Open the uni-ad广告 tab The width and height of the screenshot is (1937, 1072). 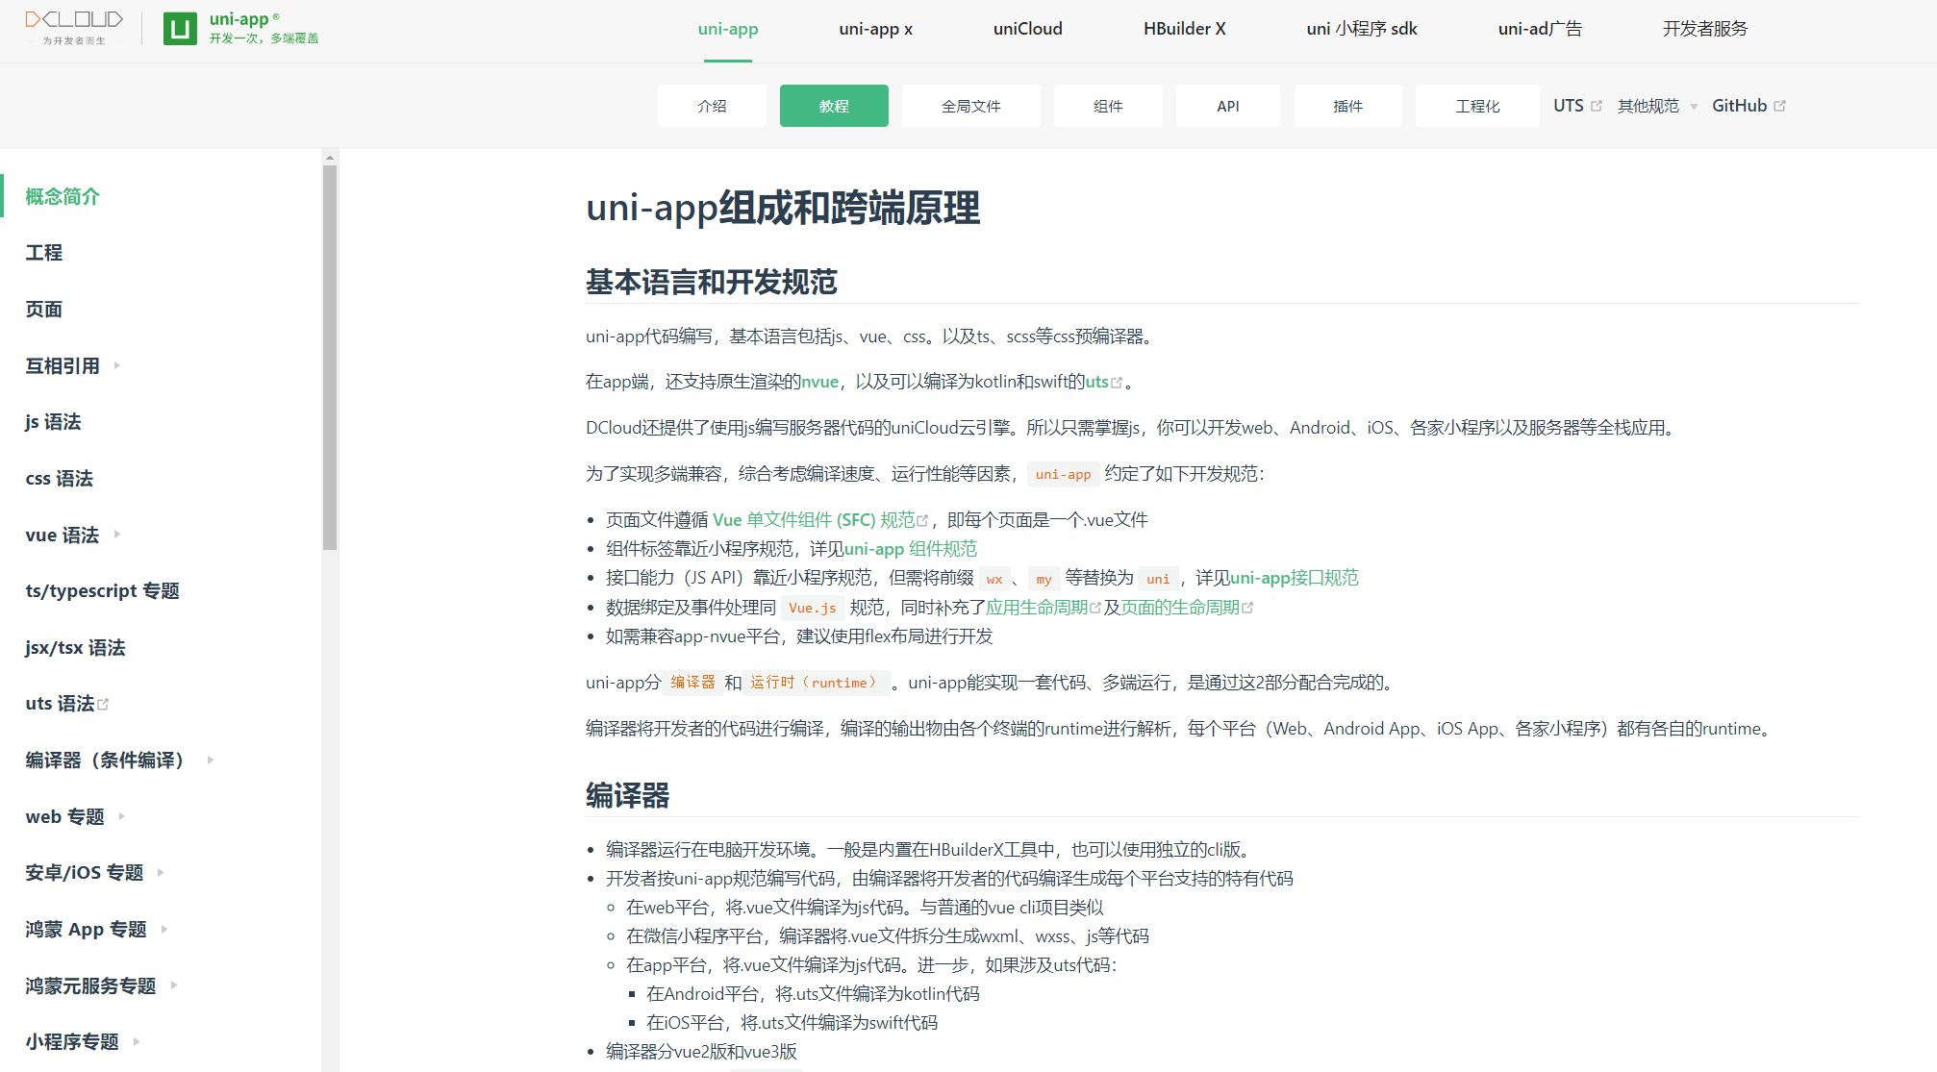1539,29
